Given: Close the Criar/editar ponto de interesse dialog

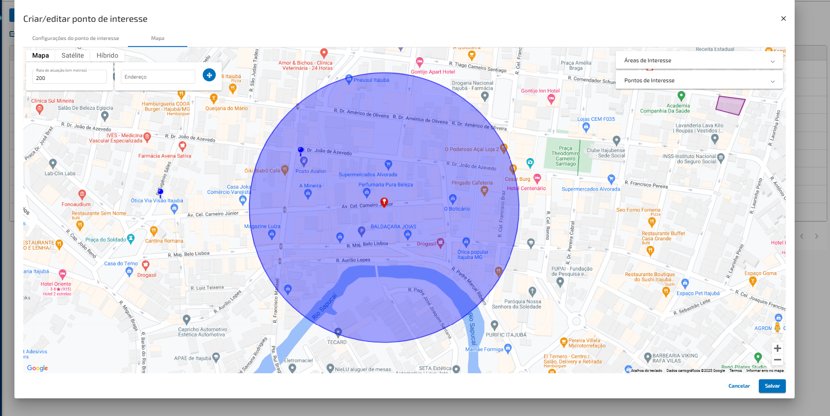Looking at the screenshot, I should [x=784, y=19].
